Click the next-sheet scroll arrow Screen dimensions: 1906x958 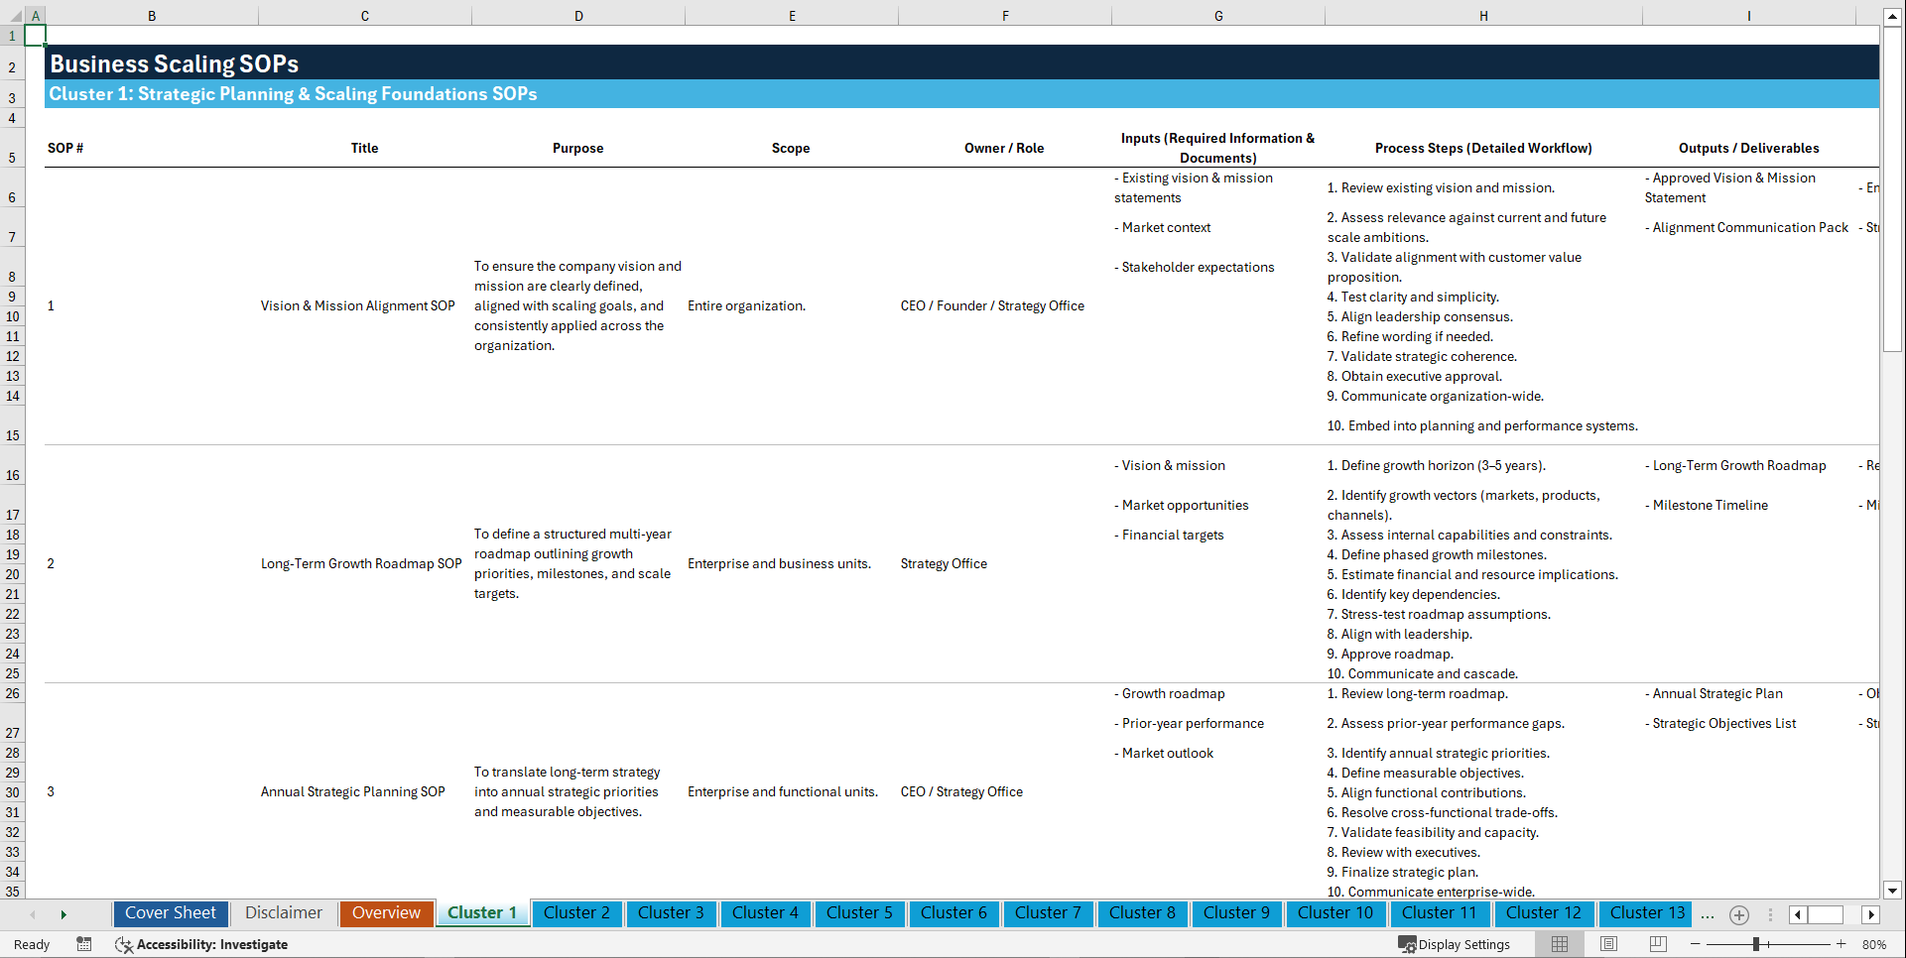click(64, 914)
